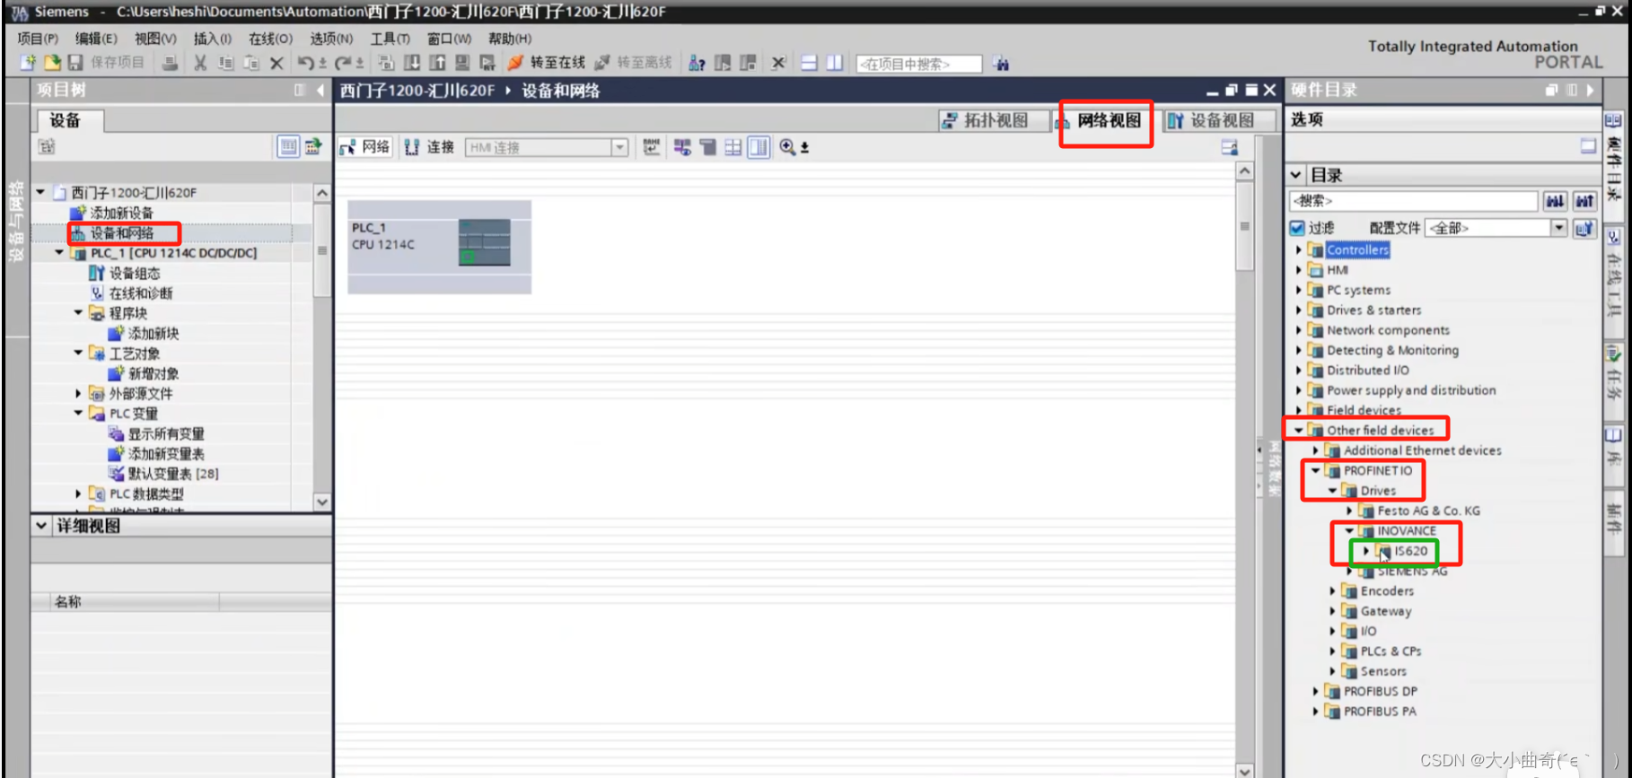Click the 连接 connections button

(x=429, y=147)
